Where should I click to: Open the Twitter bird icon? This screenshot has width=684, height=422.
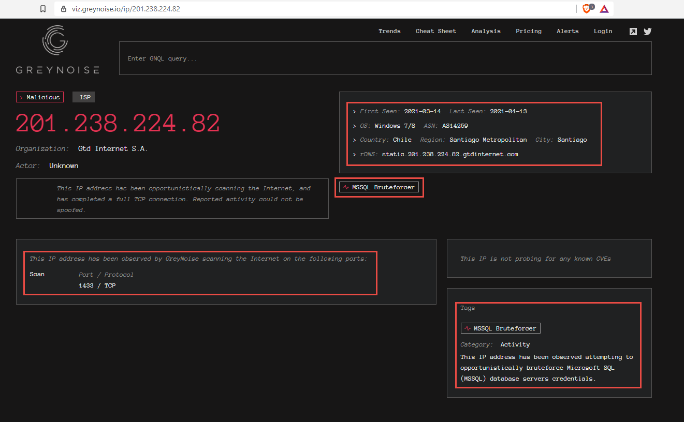(x=647, y=32)
